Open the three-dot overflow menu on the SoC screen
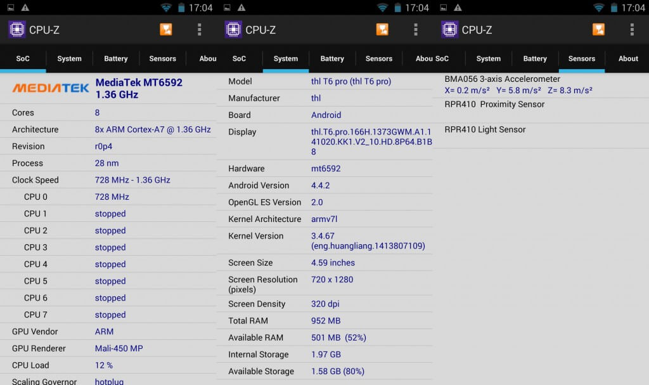Viewport: 649px width, 385px height. click(200, 30)
